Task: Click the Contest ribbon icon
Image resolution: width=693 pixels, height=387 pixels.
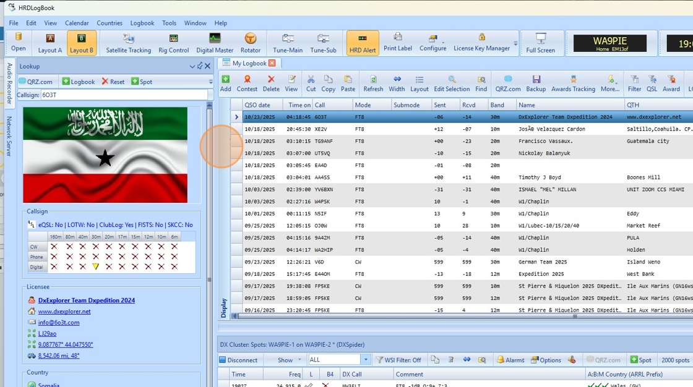Action: (247, 83)
